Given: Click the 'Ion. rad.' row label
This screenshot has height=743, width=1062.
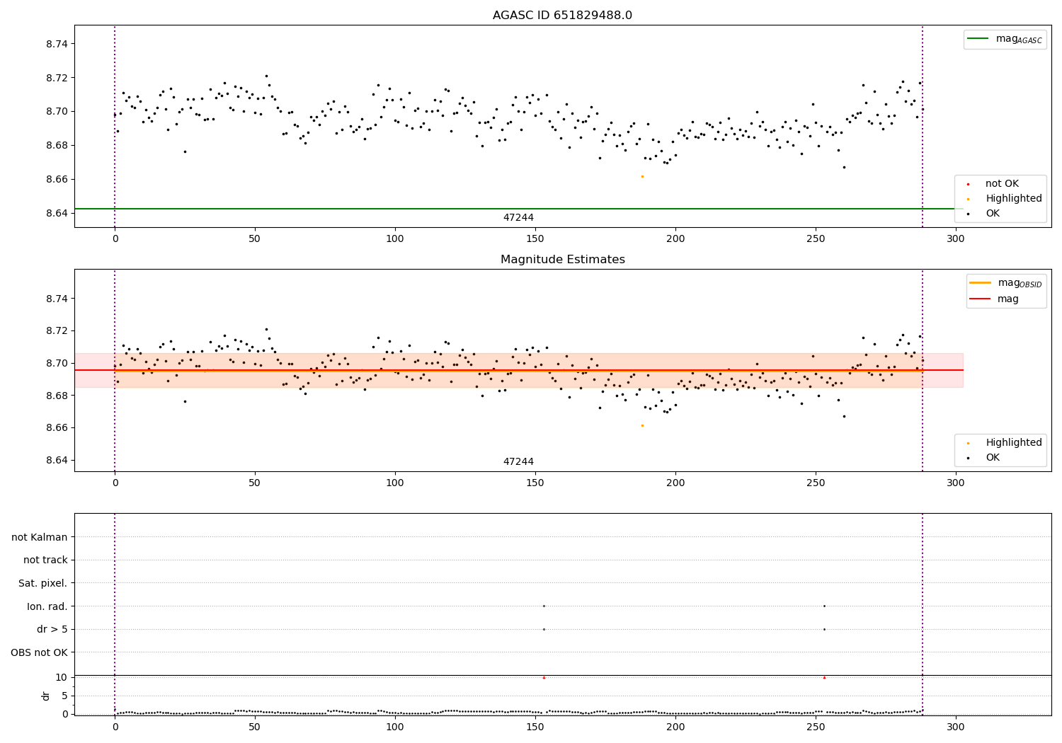Looking at the screenshot, I should click(47, 606).
